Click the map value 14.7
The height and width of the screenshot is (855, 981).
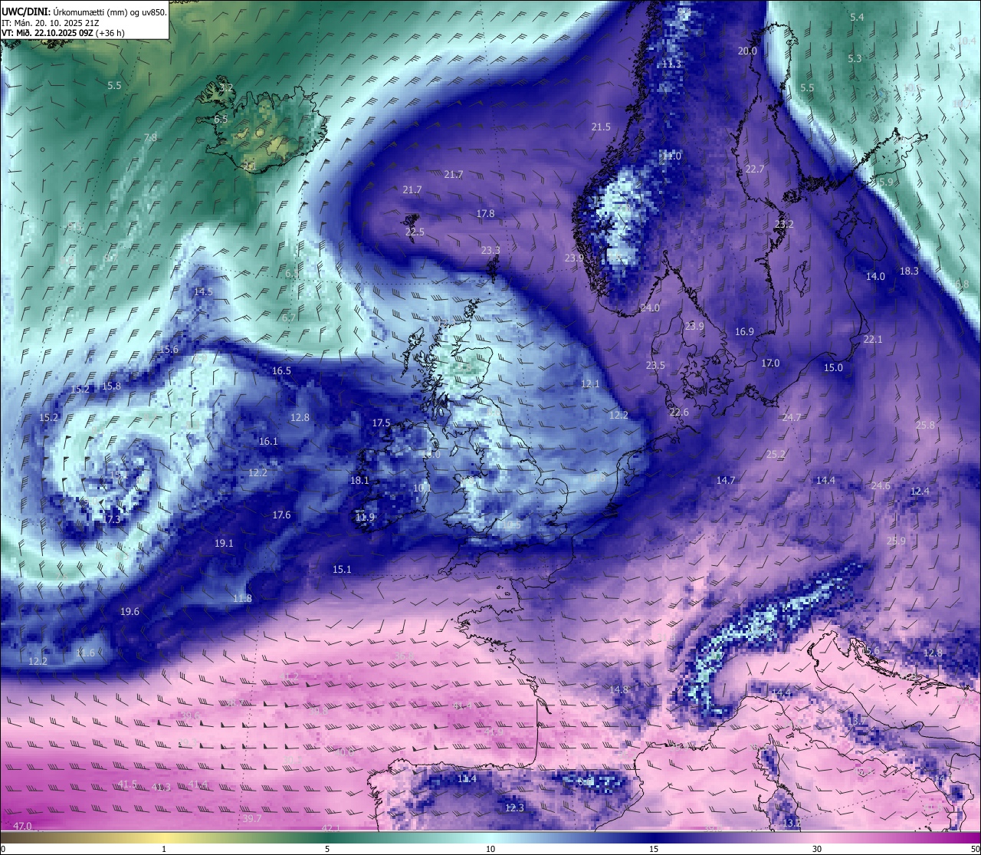coord(726,481)
